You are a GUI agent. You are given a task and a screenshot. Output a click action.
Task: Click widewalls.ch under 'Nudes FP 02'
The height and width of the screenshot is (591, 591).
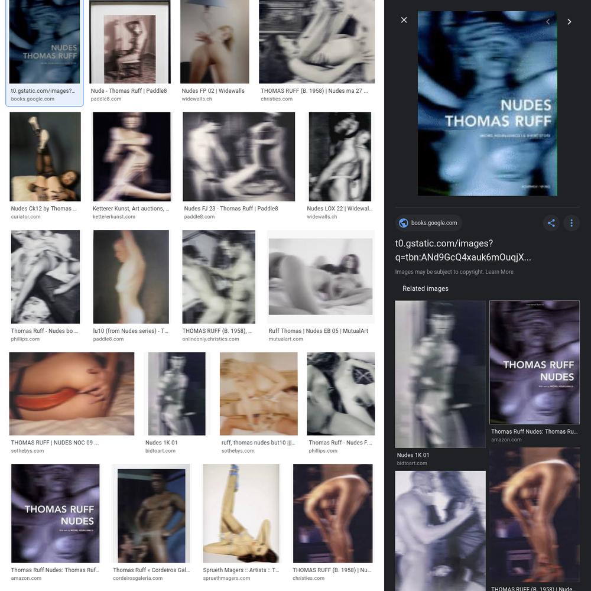[197, 99]
